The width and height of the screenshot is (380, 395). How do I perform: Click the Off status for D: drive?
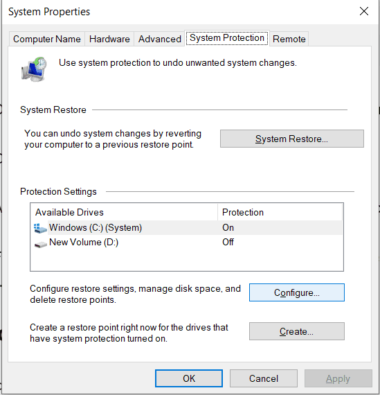[x=228, y=243]
